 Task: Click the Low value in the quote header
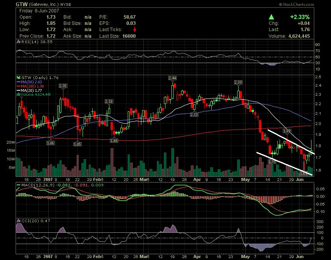[x=51, y=30]
